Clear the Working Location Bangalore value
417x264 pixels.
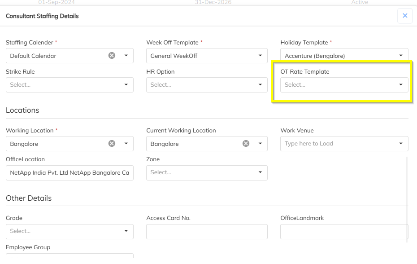[x=112, y=144]
